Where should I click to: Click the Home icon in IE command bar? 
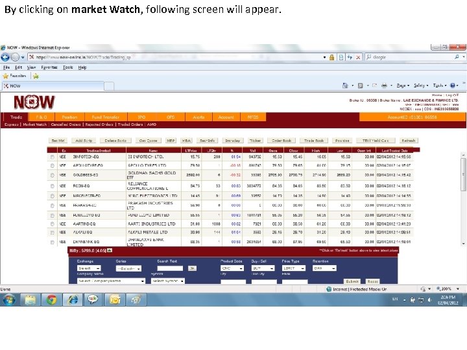[345, 86]
